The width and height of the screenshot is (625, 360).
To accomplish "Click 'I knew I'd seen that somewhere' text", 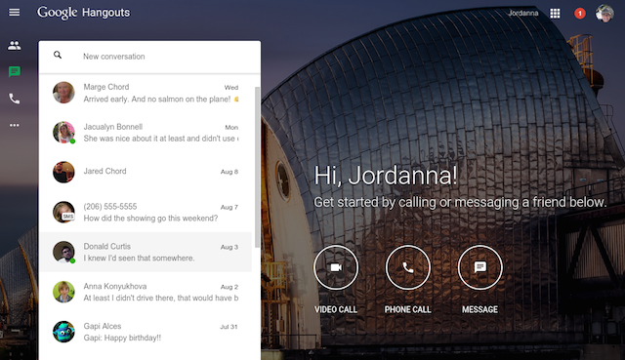I will (139, 259).
